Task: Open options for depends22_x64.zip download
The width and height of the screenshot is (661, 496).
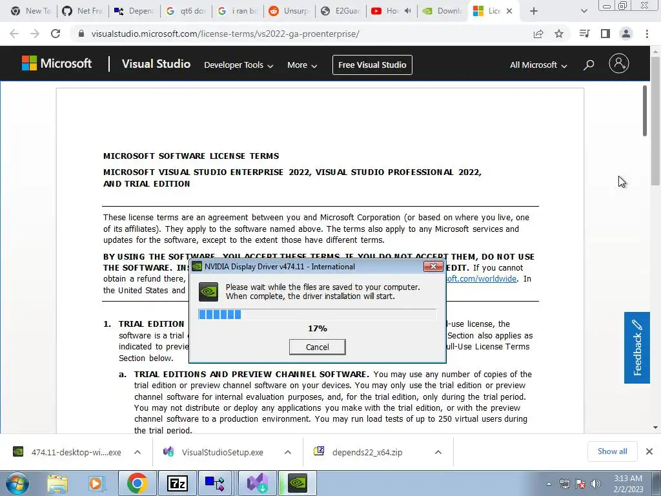Action: [x=438, y=452]
